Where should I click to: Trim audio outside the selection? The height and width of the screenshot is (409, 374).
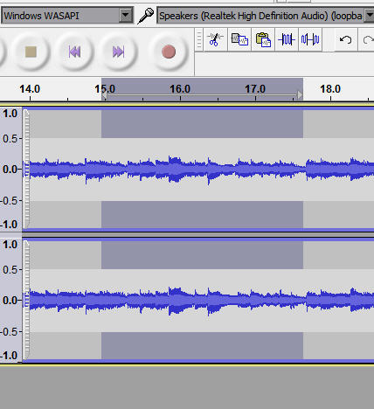(x=287, y=39)
